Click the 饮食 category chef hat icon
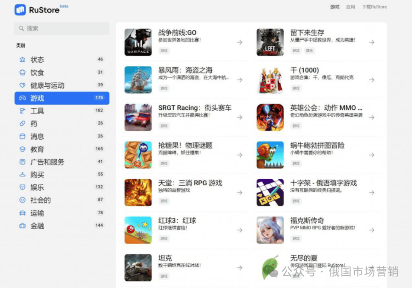412x288 pixels. click(23, 73)
